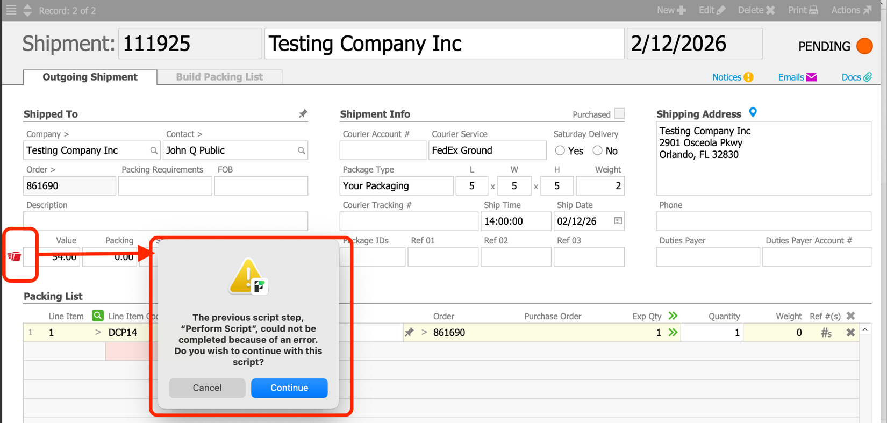Click the Ref 01 field

pos(443,257)
